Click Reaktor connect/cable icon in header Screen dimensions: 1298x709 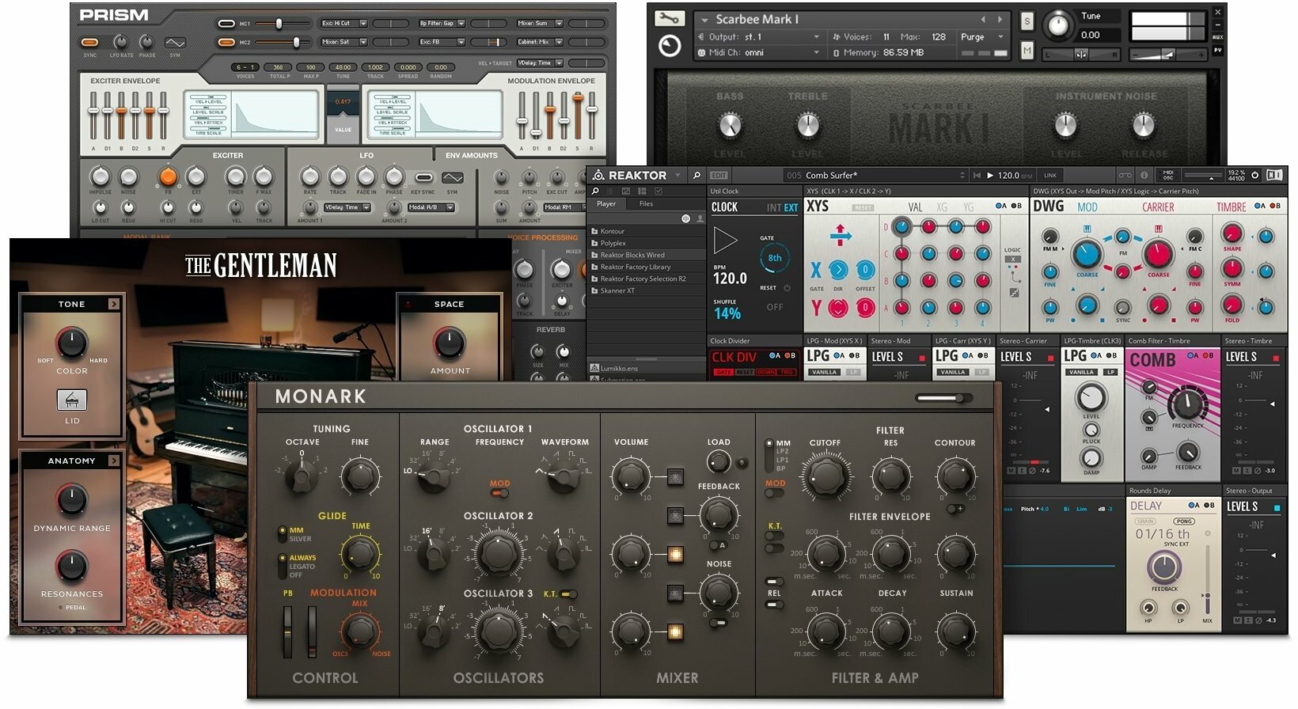click(1125, 175)
